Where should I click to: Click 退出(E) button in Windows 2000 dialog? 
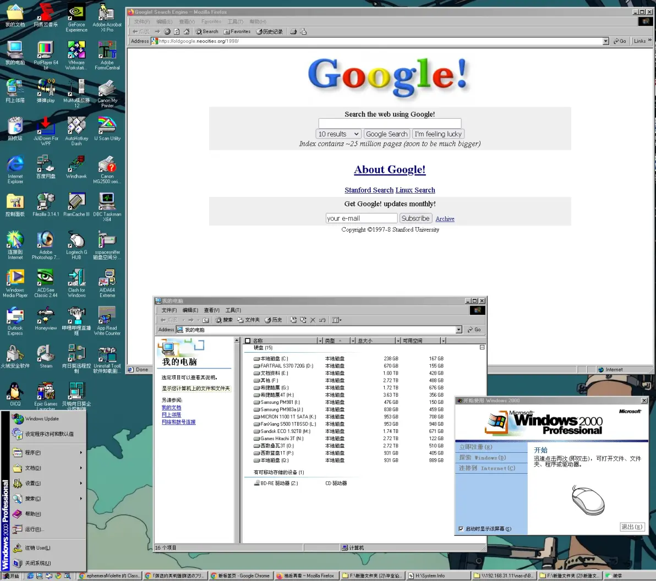click(632, 527)
